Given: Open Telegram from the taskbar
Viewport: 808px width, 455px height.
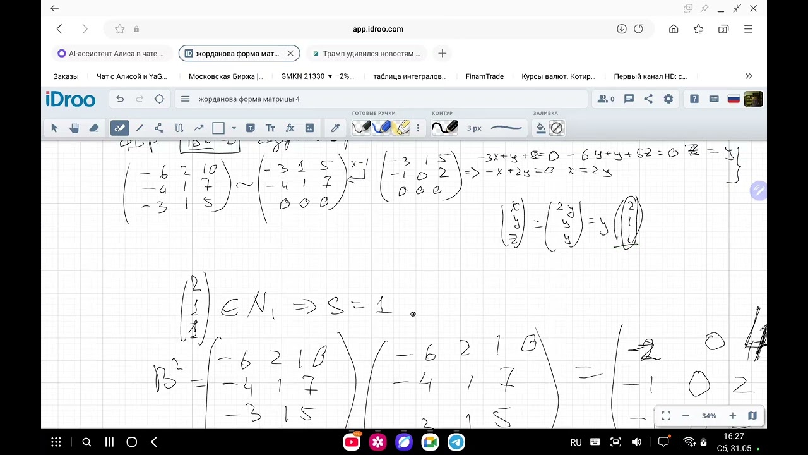Looking at the screenshot, I should tap(456, 442).
